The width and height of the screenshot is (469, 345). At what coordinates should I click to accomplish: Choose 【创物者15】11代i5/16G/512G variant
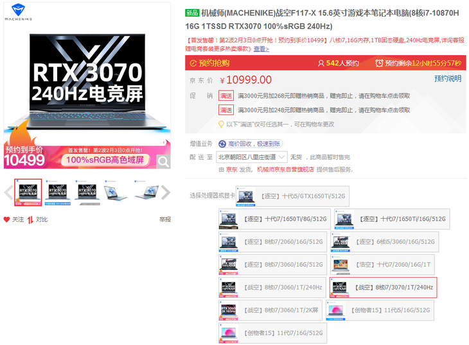coord(380,310)
